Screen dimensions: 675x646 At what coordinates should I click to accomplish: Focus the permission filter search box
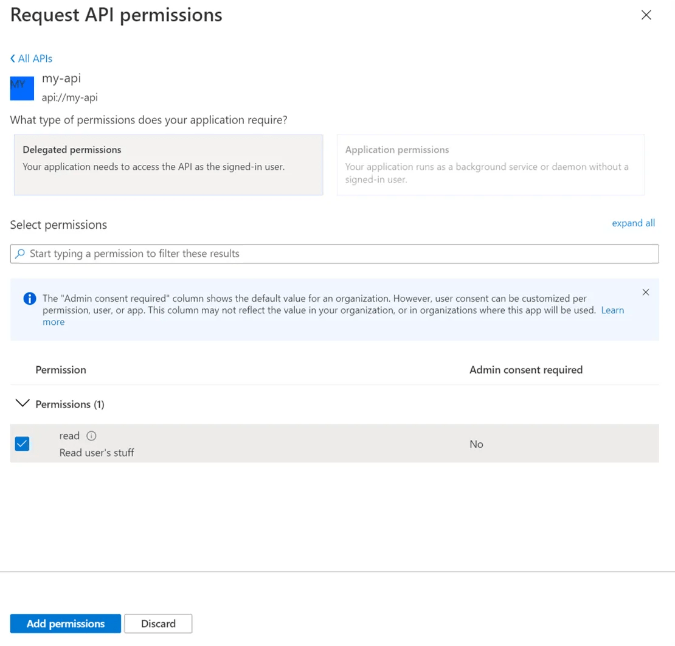[x=334, y=254]
